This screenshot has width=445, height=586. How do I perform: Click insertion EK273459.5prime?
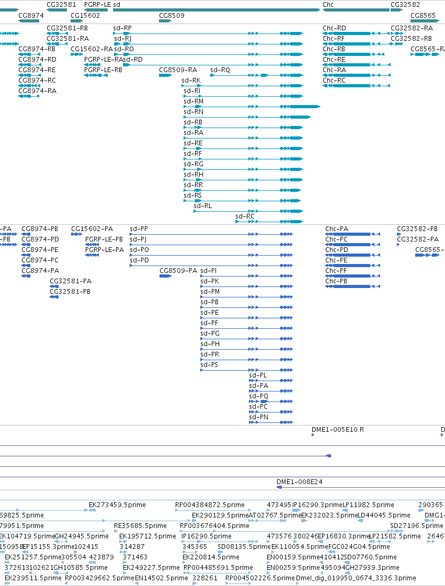[92, 511]
